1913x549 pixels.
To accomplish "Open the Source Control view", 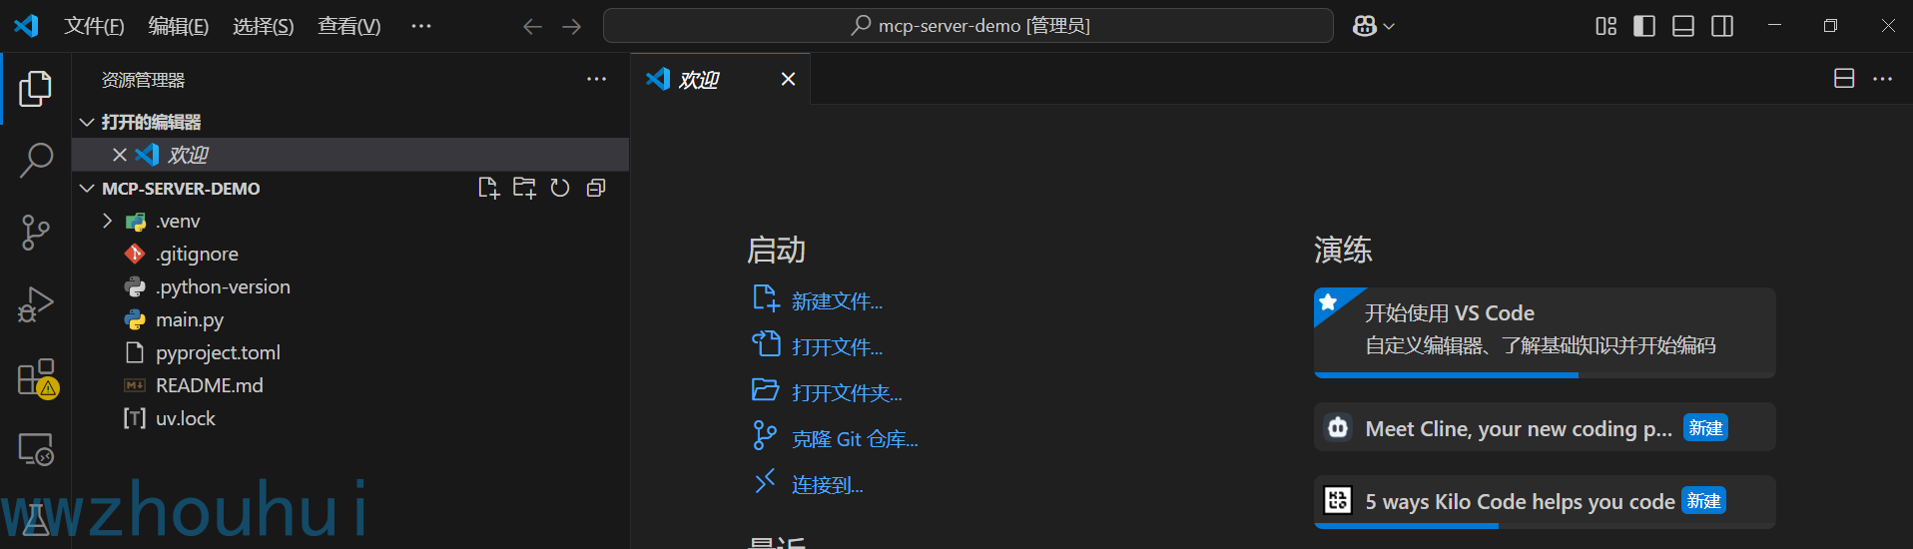I will pyautogui.click(x=36, y=233).
